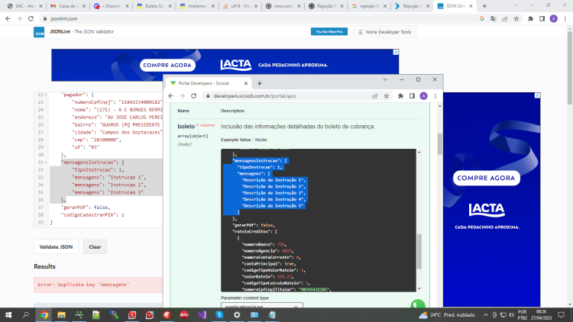Open Windows taskbar search
Image resolution: width=573 pixels, height=322 pixels.
coord(26,314)
